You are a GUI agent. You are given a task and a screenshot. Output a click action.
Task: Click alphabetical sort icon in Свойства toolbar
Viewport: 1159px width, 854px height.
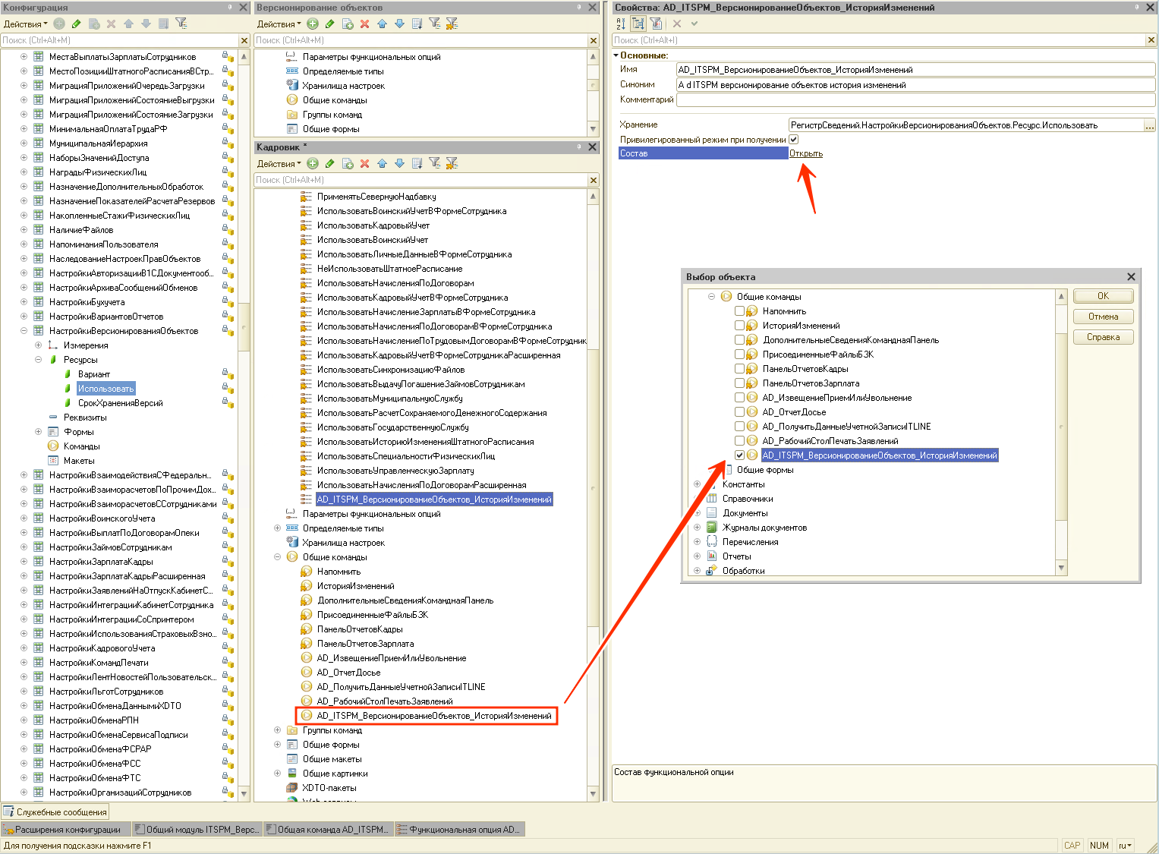coord(622,24)
